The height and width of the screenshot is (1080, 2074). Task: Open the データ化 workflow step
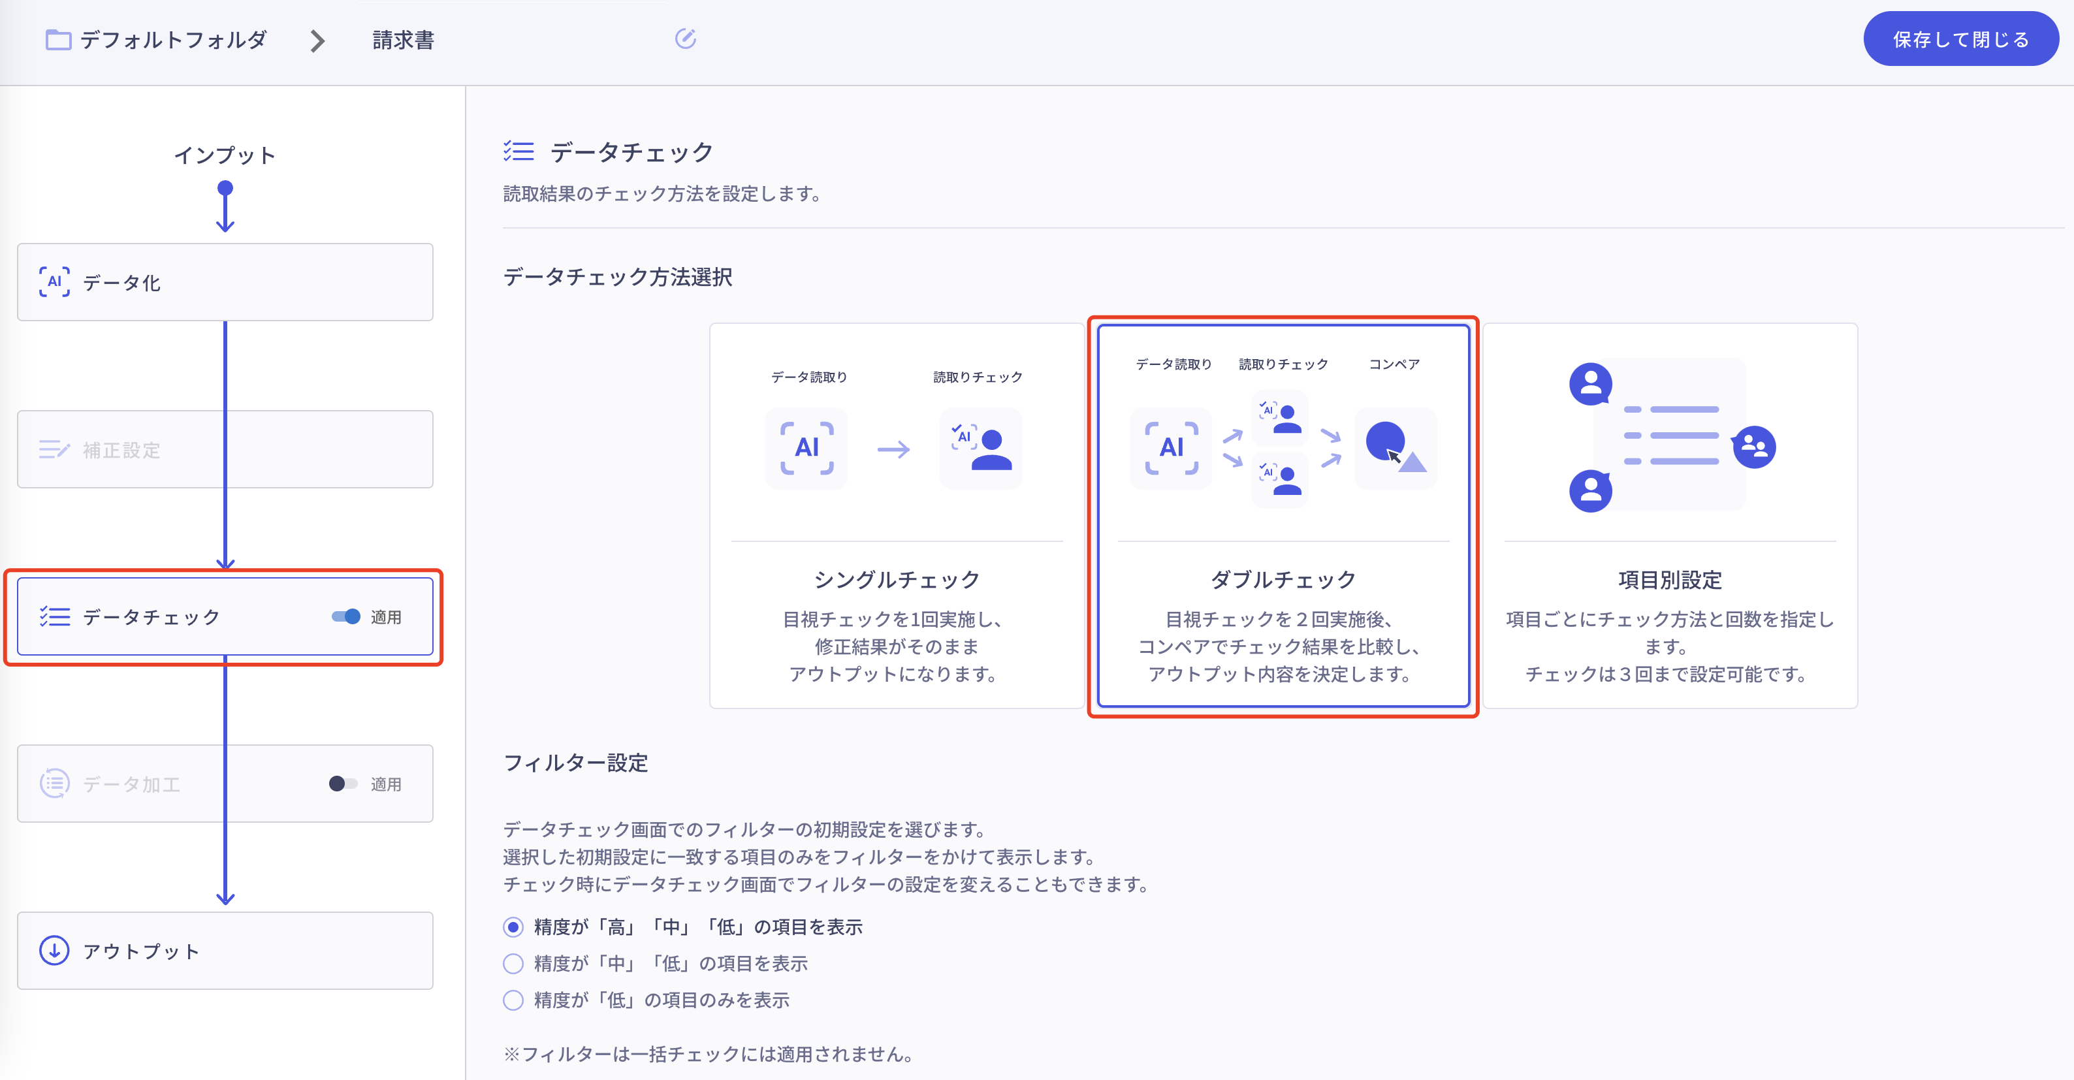[x=225, y=281]
